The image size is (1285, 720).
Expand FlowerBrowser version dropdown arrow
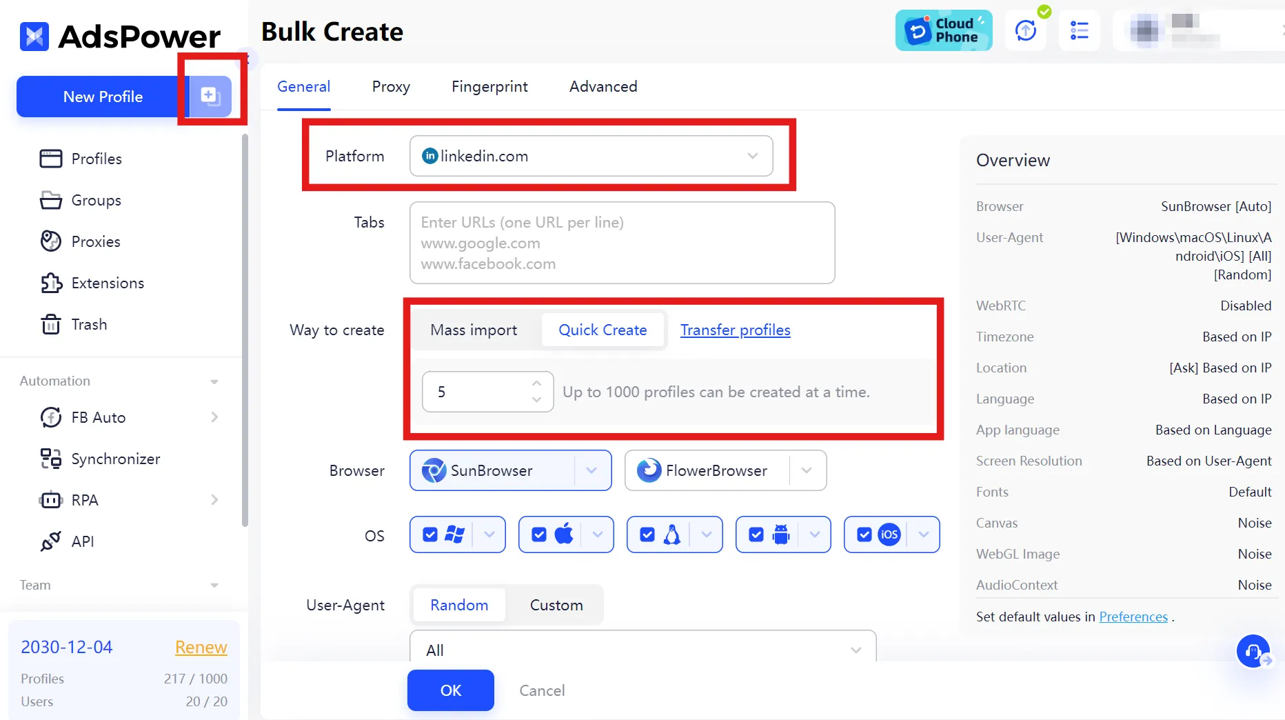[807, 470]
